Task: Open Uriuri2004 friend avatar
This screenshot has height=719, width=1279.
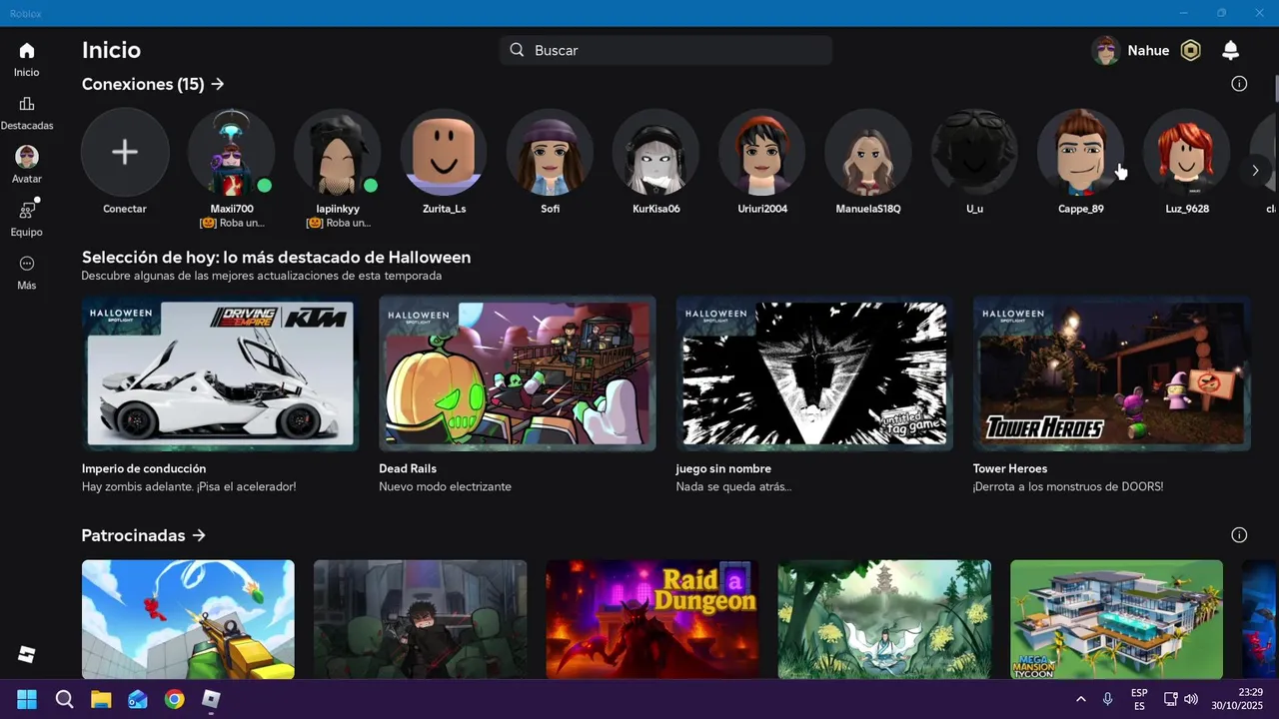Action: pos(762,153)
